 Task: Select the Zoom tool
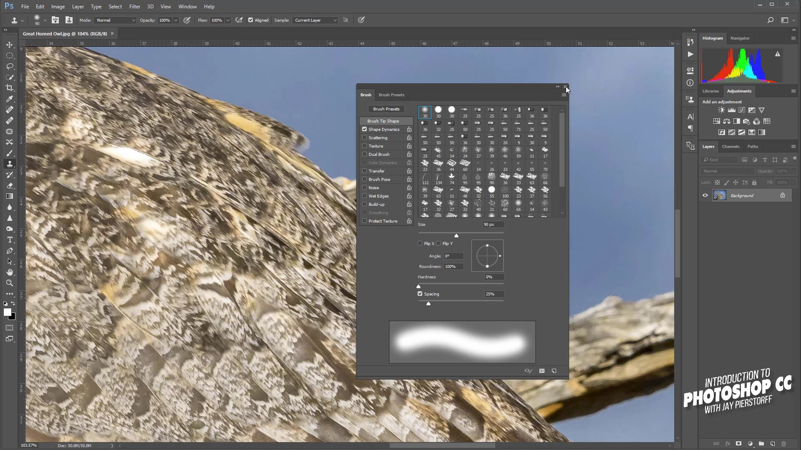pos(9,283)
